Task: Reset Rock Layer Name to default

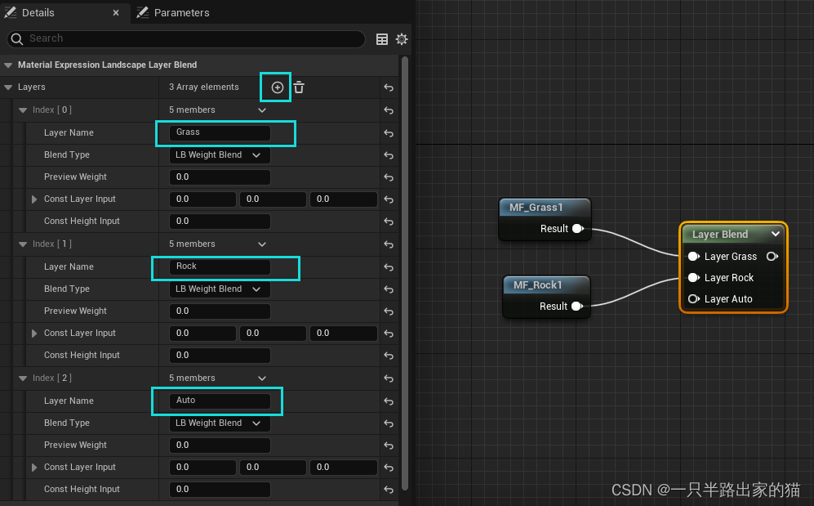Action: [389, 267]
